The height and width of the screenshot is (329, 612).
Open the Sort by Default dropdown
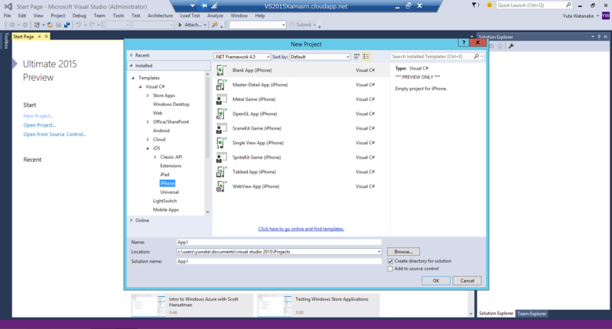tap(320, 56)
